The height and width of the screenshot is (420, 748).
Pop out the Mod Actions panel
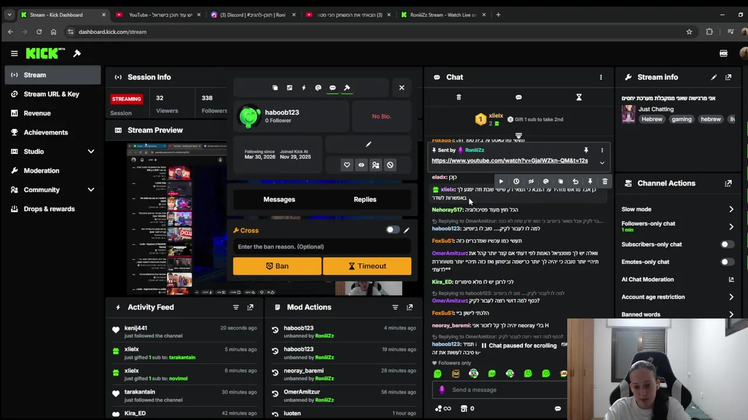(x=410, y=307)
